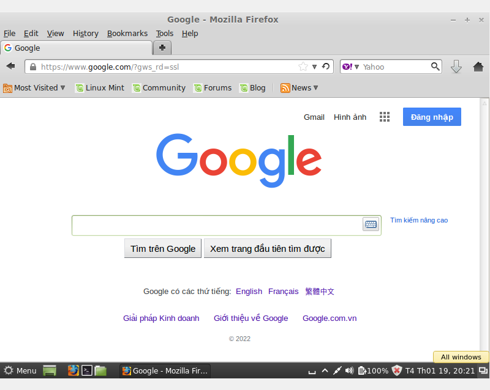Open the Help menu

pos(190,34)
